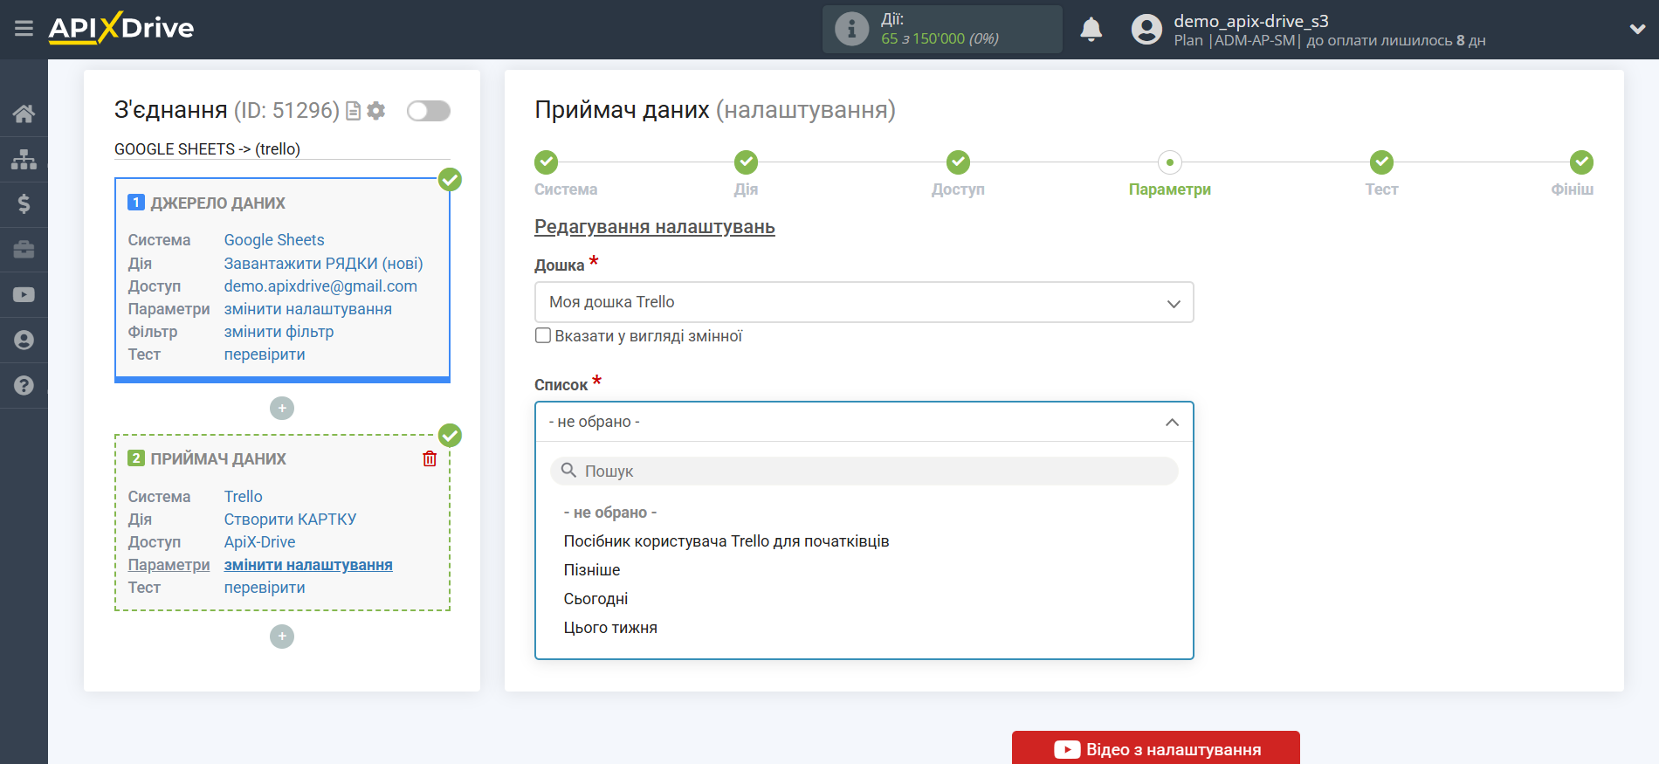Collapse the Список dropdown

(x=864, y=422)
